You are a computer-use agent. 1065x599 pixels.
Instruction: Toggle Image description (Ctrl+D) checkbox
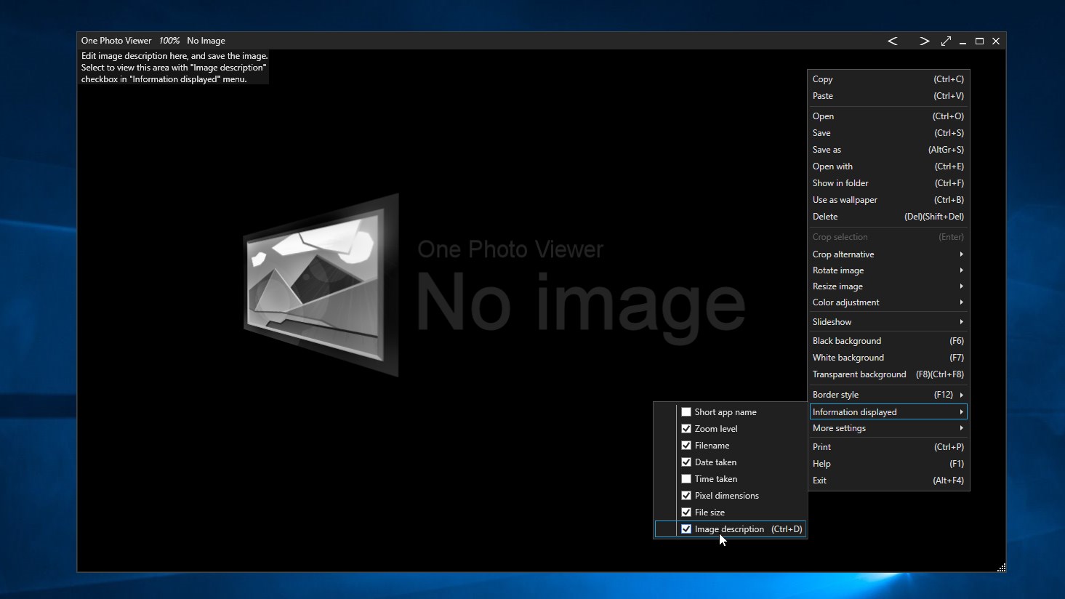point(686,529)
